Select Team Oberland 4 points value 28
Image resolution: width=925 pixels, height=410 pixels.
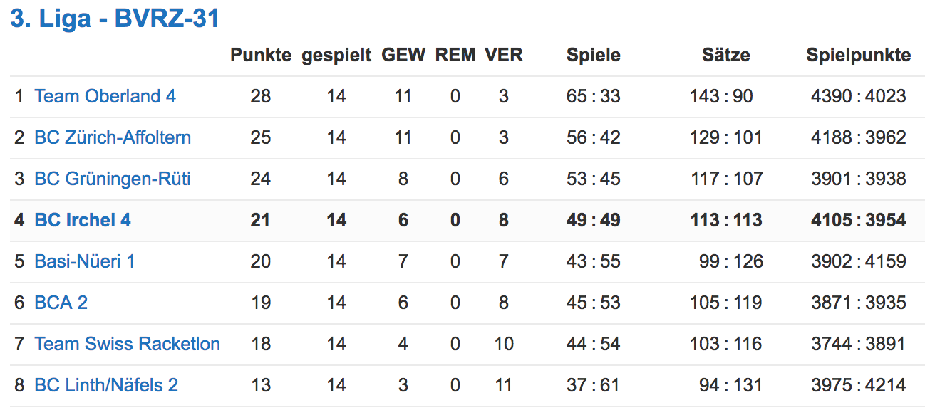coord(261,96)
